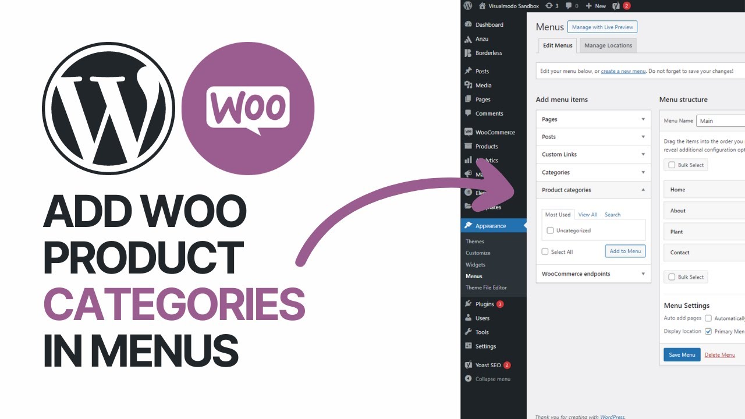The image size is (745, 419).
Task: Open the Menus submenu item
Action: coord(474,276)
